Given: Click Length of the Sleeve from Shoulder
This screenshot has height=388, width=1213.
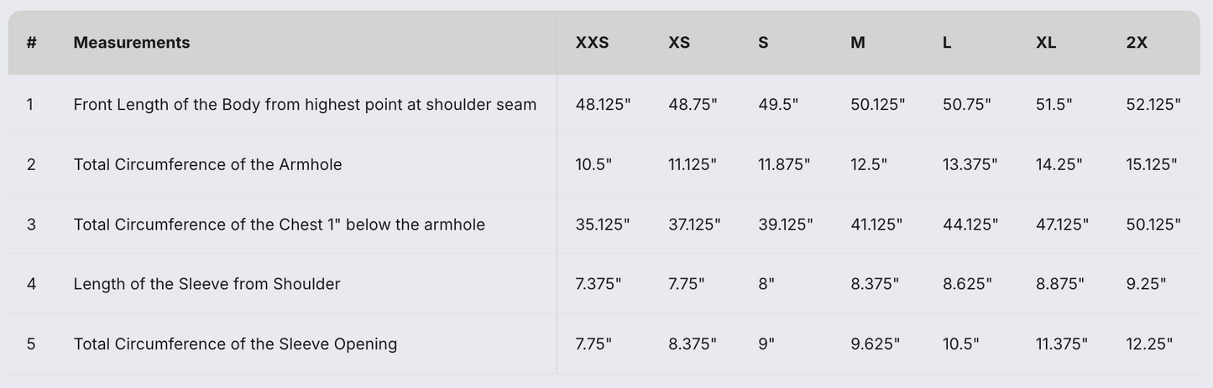Looking at the screenshot, I should pos(207,284).
